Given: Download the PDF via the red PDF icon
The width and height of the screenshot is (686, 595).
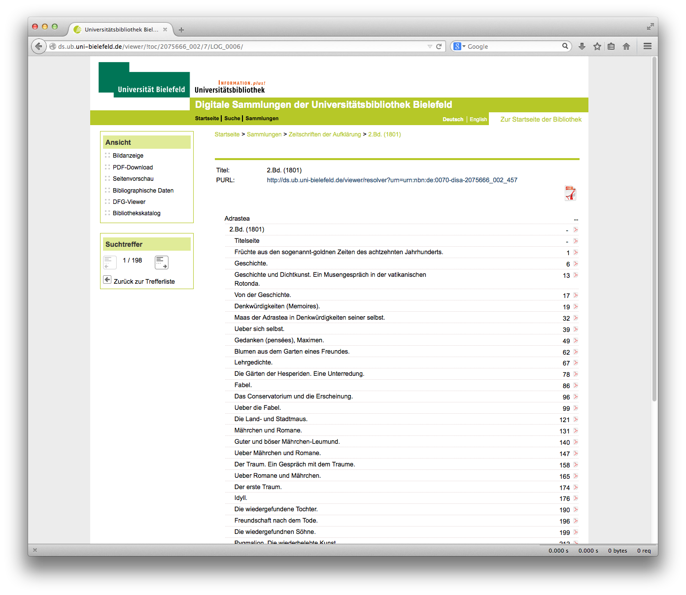Looking at the screenshot, I should pyautogui.click(x=570, y=193).
